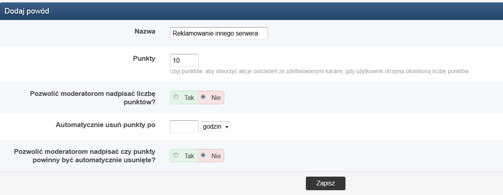503x195 pixels.
Task: Choose Nie radio for overriding automatic removal
Action: point(203,155)
